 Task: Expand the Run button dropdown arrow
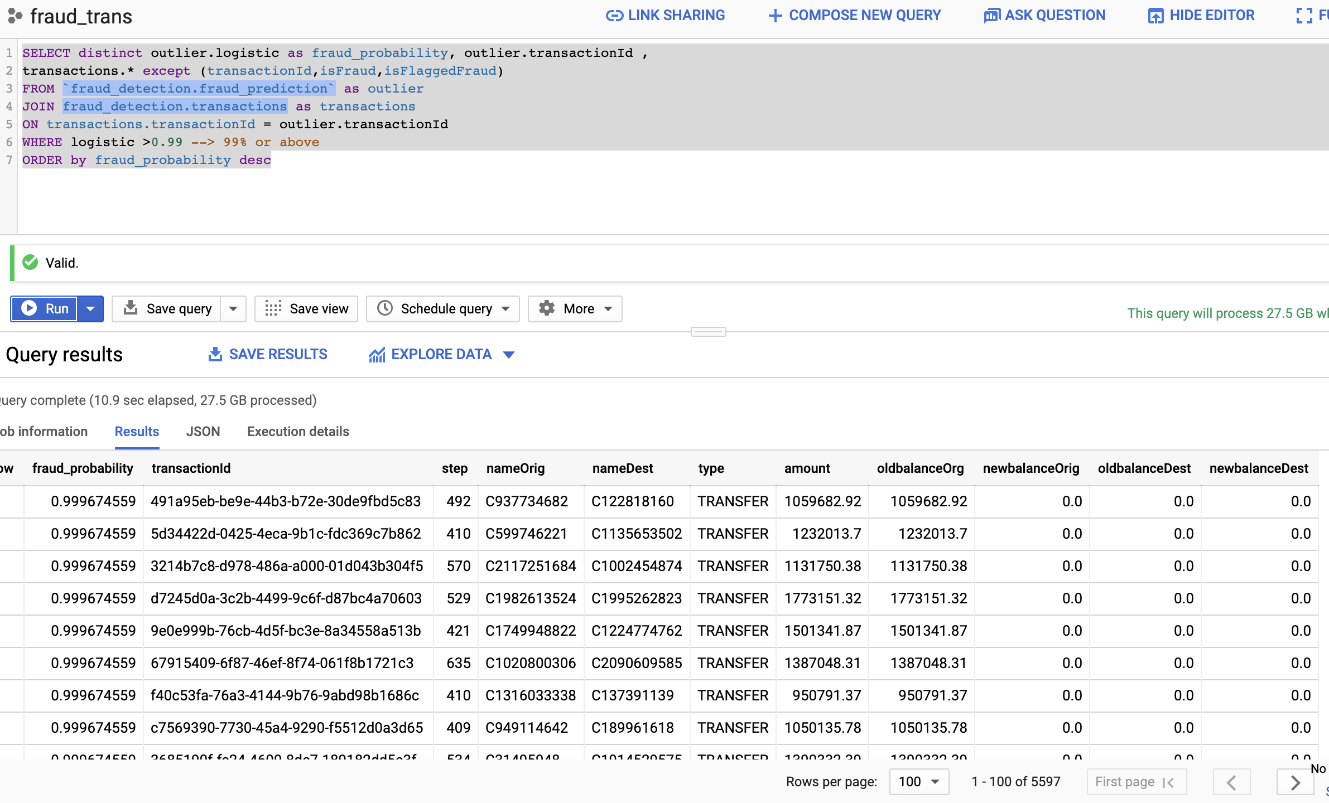click(x=91, y=308)
